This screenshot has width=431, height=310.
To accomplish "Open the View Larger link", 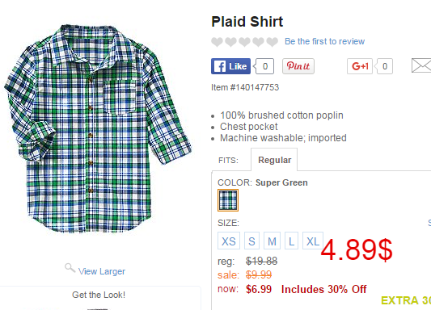I will coord(102,271).
